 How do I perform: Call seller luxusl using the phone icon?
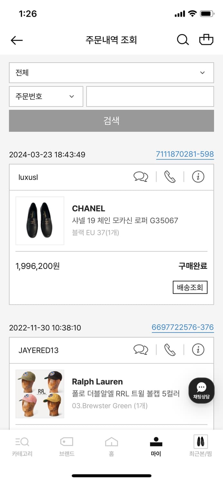click(x=170, y=176)
